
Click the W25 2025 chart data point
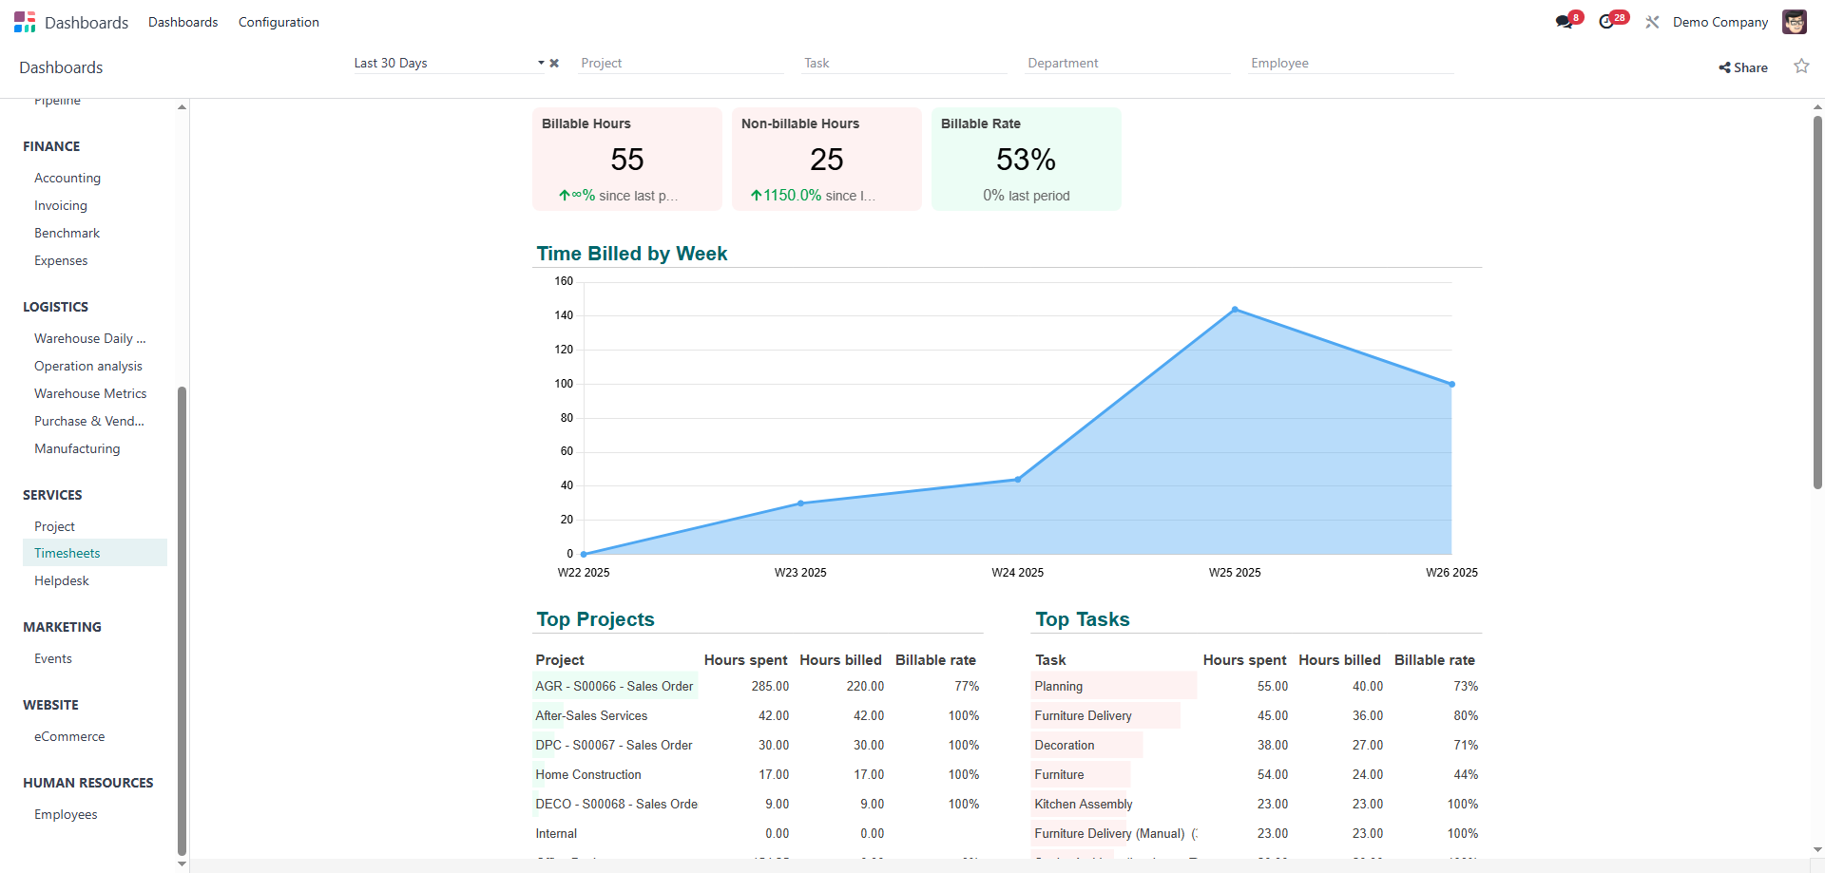(1235, 310)
